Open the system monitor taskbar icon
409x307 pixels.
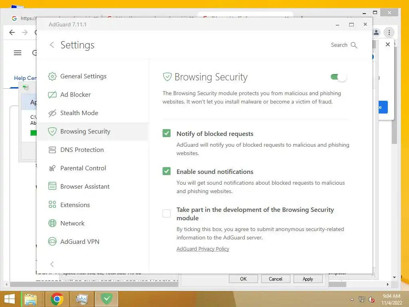click(x=81, y=299)
